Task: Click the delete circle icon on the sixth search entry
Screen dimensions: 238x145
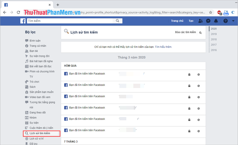Action: click(199, 131)
